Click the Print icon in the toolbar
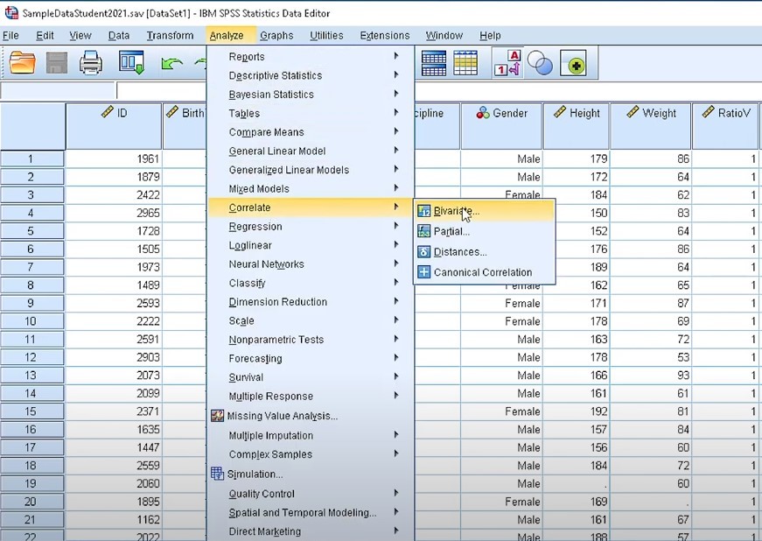The image size is (762, 541). click(91, 63)
